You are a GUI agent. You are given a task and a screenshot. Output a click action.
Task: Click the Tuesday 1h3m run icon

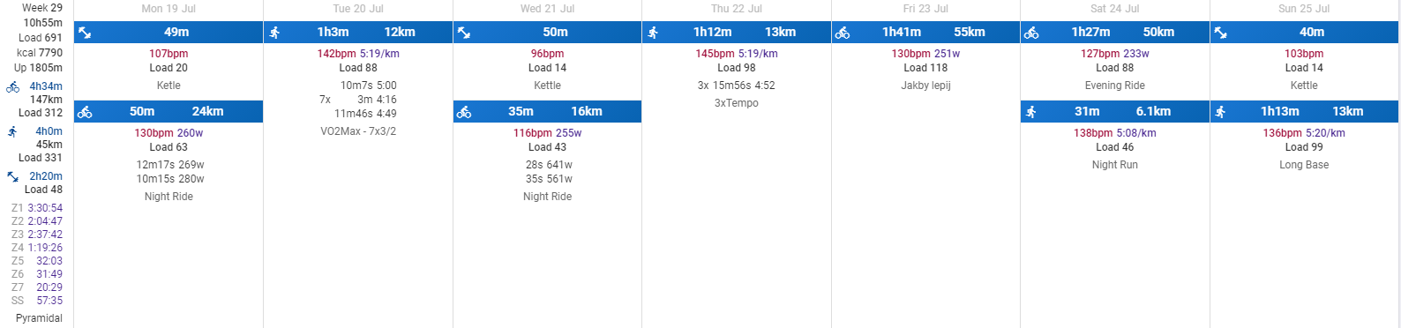[x=274, y=33]
